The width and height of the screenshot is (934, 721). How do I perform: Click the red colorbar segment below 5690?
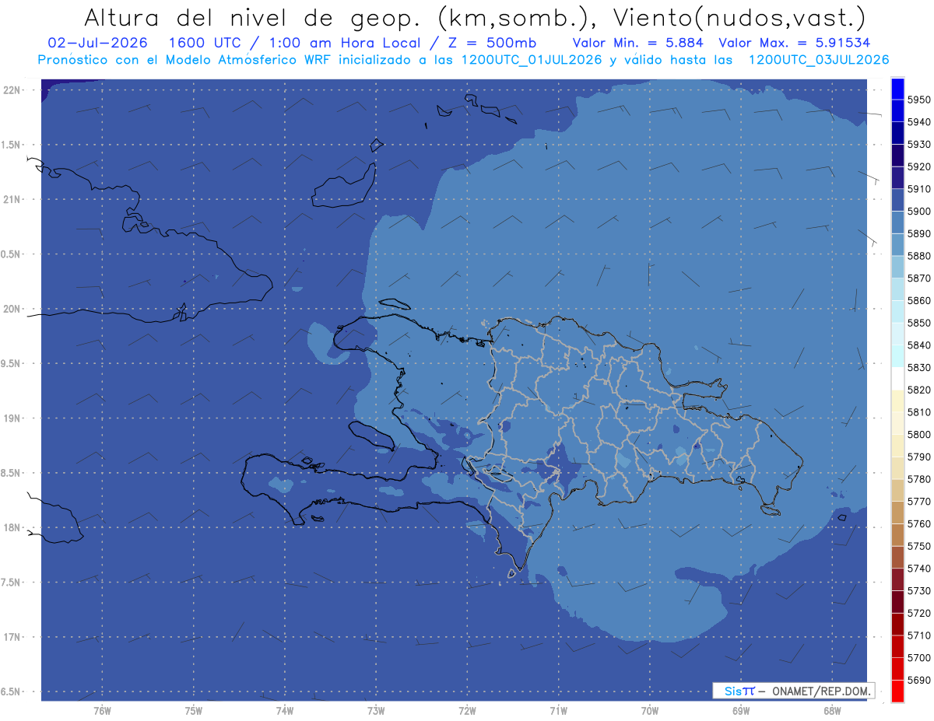pos(897,691)
